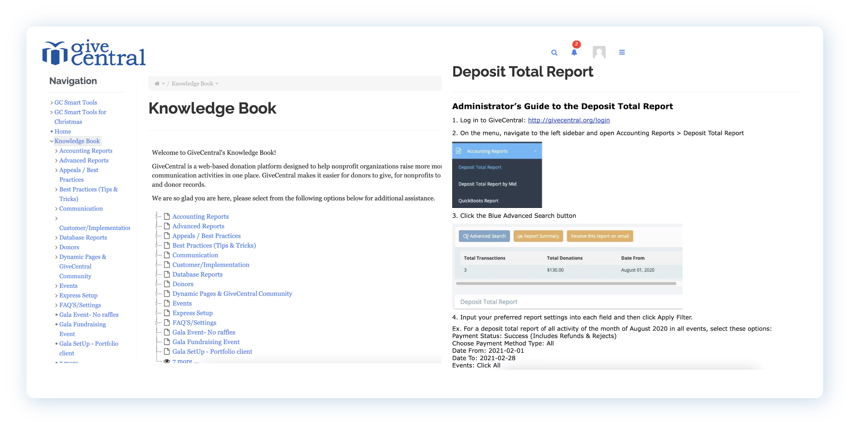
Task: Click the page icon beside Advanced Reports
Action: tap(167, 226)
